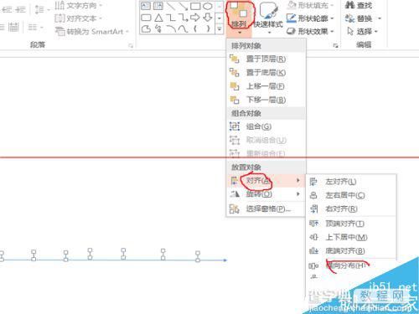Choose 上移一层(F) Bring Forward

pos(266,86)
